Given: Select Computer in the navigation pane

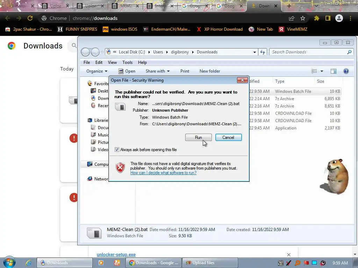Looking at the screenshot, I should pos(98,164).
